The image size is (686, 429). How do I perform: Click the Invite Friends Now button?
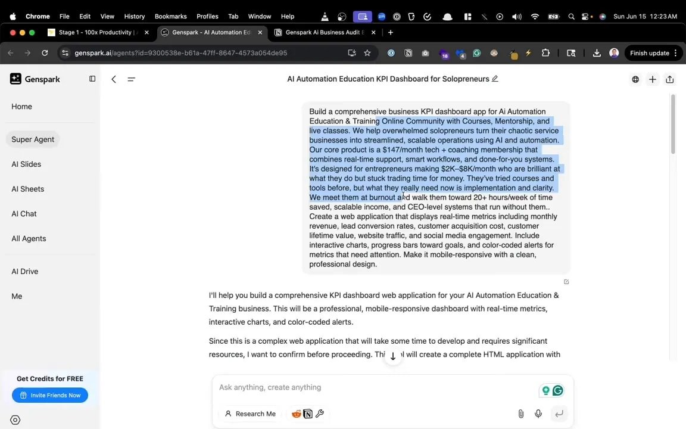[x=50, y=395]
